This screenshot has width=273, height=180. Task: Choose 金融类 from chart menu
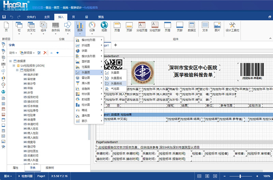point(89,89)
